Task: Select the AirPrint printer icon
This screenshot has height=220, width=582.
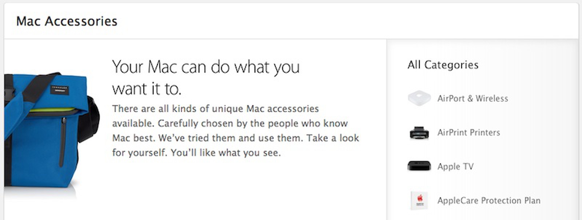Action: click(419, 133)
